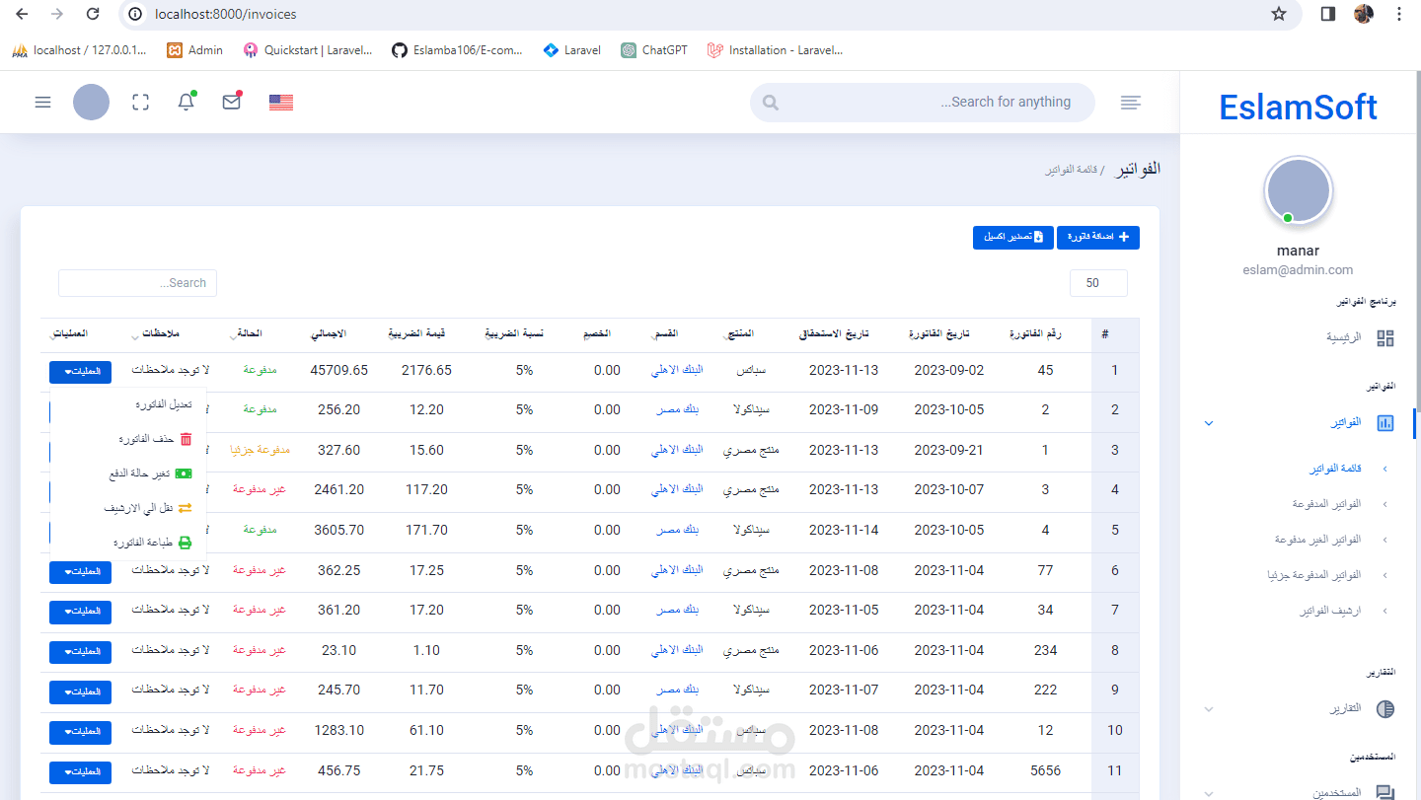Go back with the browser back arrow
This screenshot has height=800, width=1421.
(x=23, y=14)
